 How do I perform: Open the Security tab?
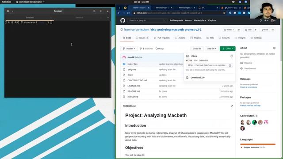(224, 38)
